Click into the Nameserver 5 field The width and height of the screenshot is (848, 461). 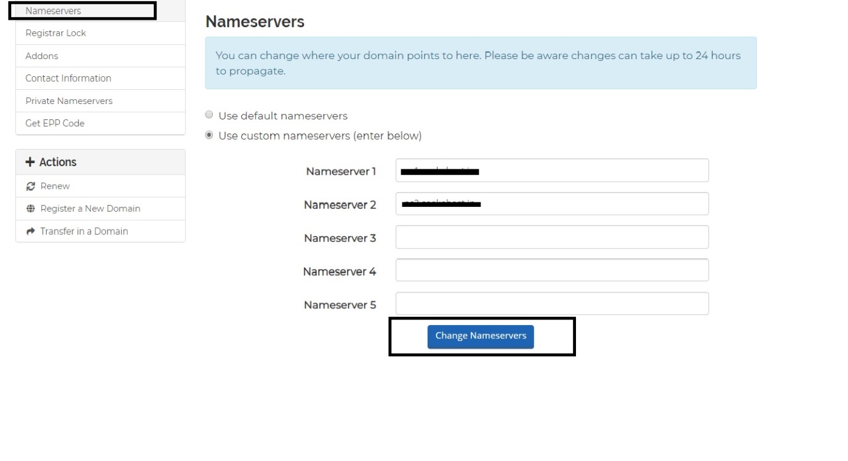tap(552, 303)
